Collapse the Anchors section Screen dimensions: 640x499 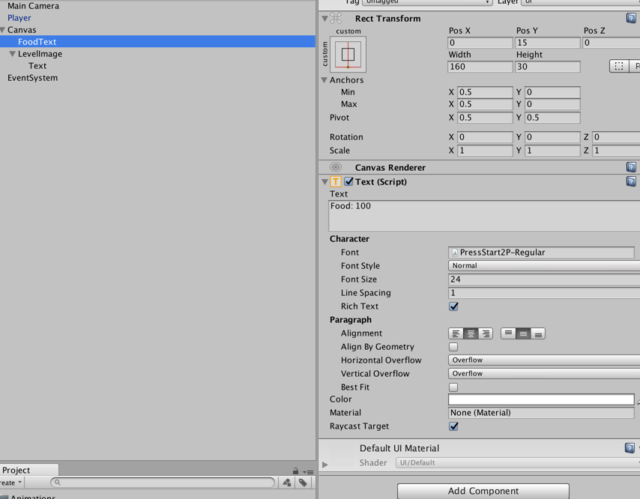pos(324,80)
